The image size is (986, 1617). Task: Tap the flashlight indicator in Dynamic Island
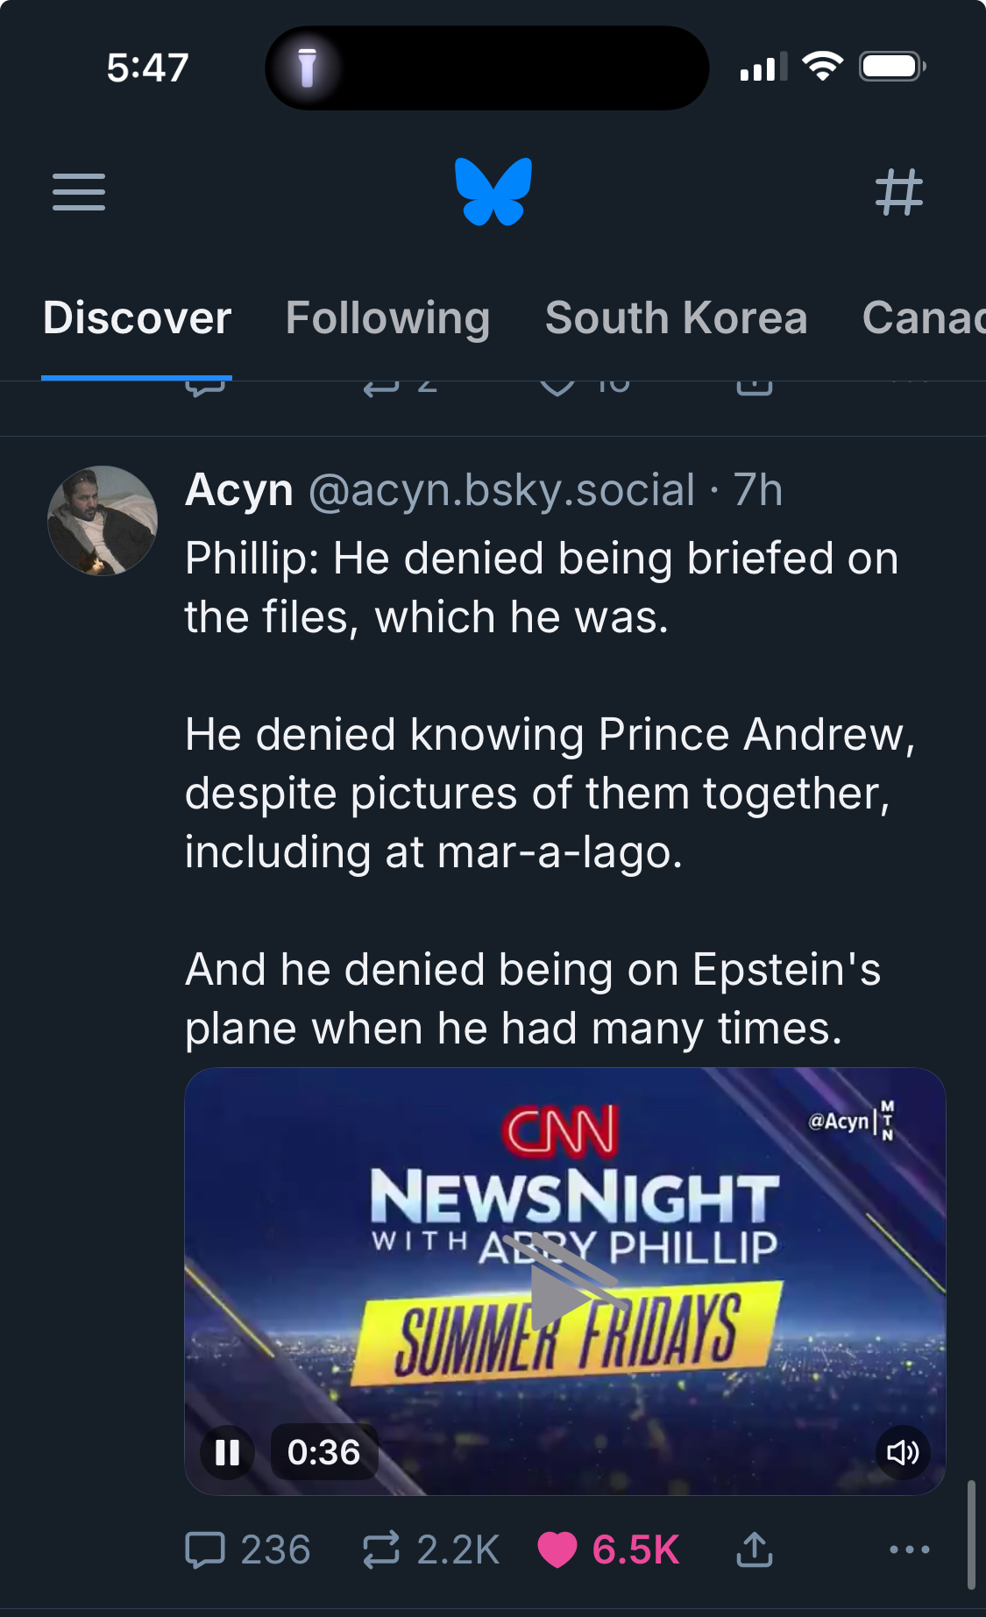click(x=307, y=68)
